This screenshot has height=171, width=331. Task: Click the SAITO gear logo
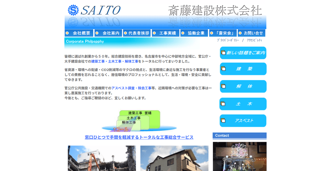coord(73,10)
